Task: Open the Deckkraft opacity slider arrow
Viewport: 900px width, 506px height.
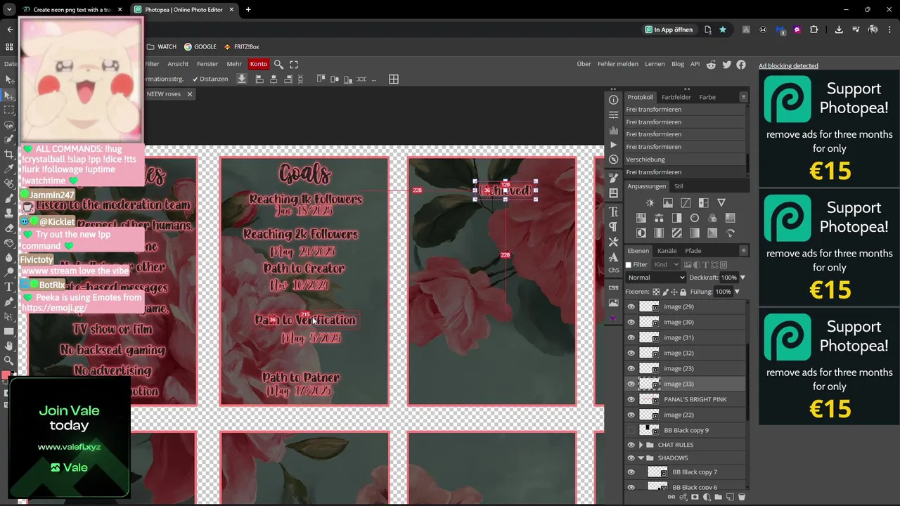Action: (742, 278)
